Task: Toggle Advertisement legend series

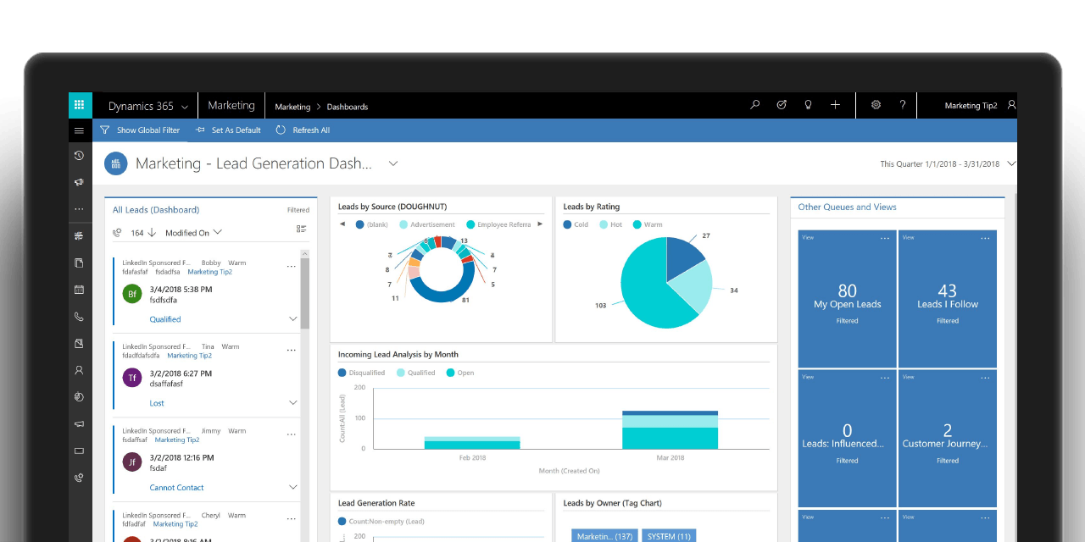Action: tap(426, 224)
